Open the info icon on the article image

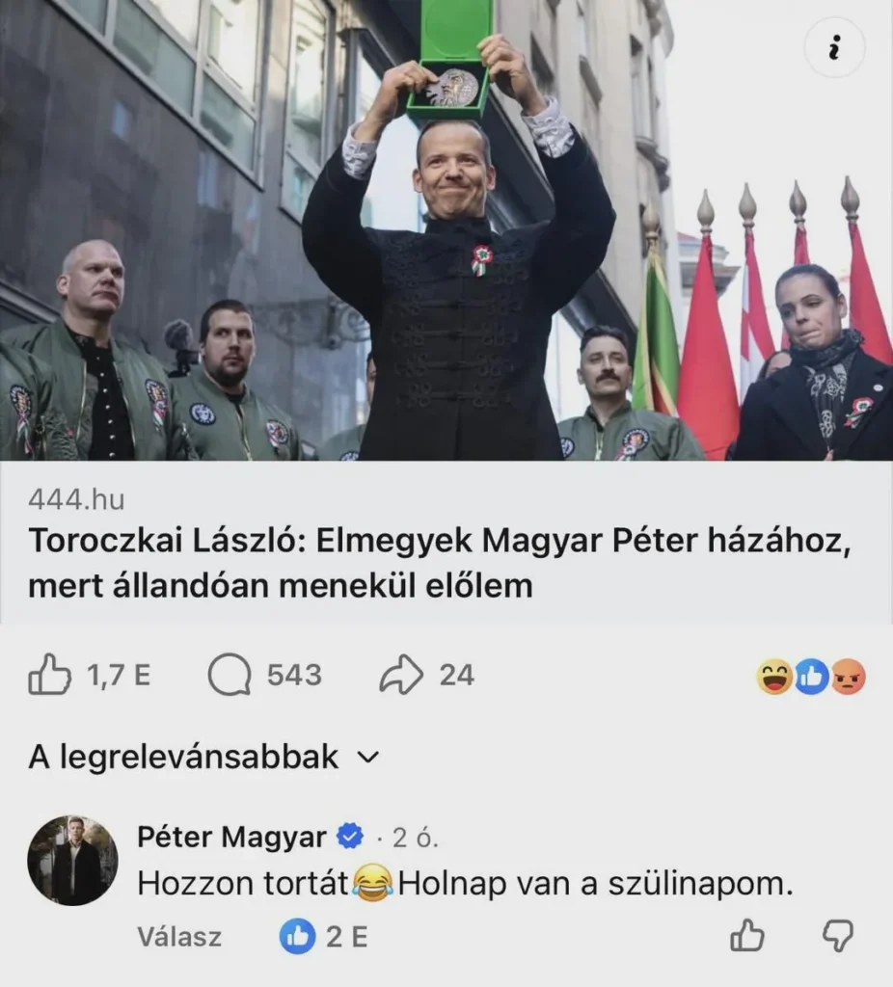(x=834, y=48)
